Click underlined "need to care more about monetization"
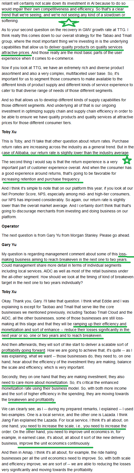Screen dimensions: 134x473 click(35, 382)
